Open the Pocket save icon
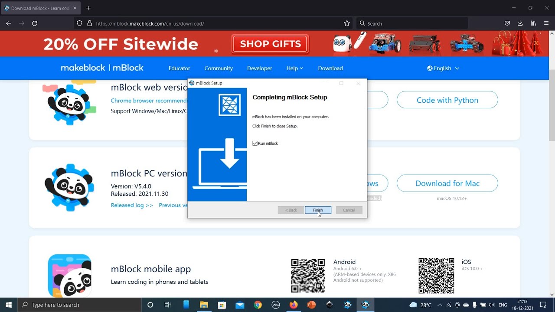This screenshot has height=312, width=555. click(x=507, y=23)
